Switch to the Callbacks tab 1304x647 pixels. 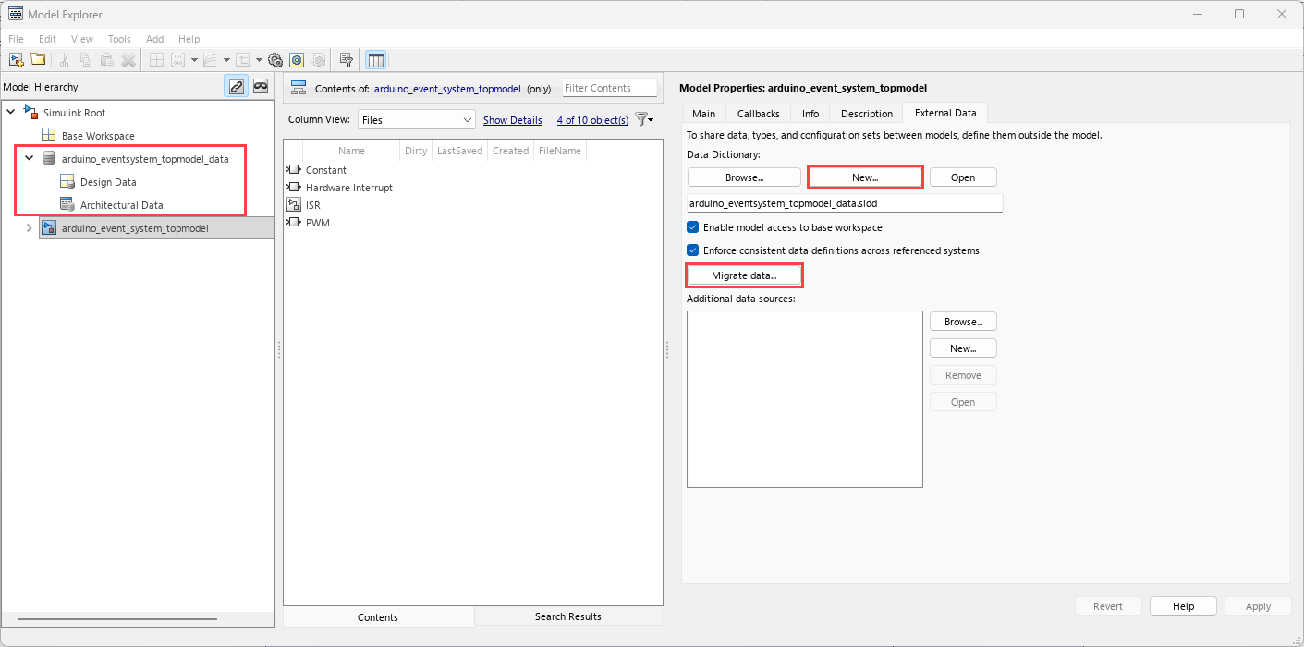(758, 113)
